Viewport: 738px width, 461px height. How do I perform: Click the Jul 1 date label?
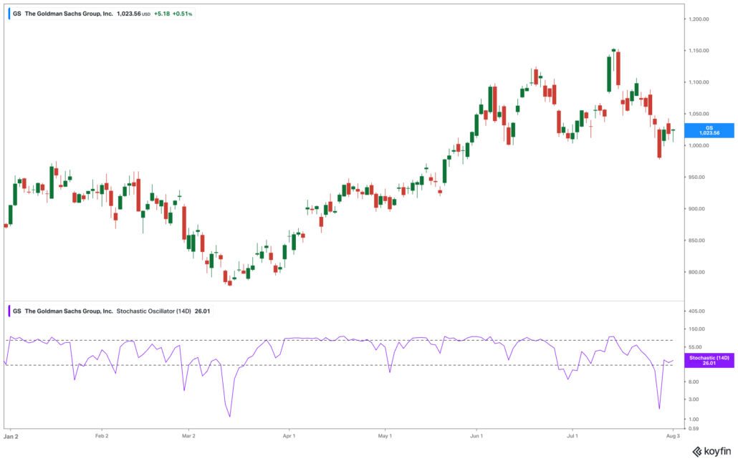[572, 436]
